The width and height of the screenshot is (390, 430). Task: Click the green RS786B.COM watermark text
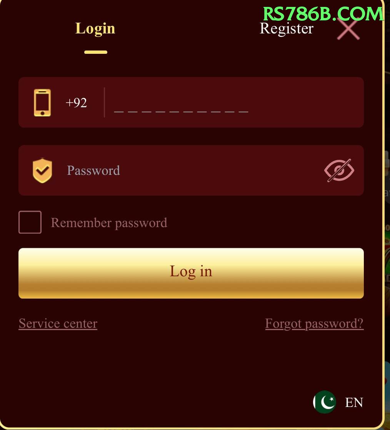tap(323, 14)
